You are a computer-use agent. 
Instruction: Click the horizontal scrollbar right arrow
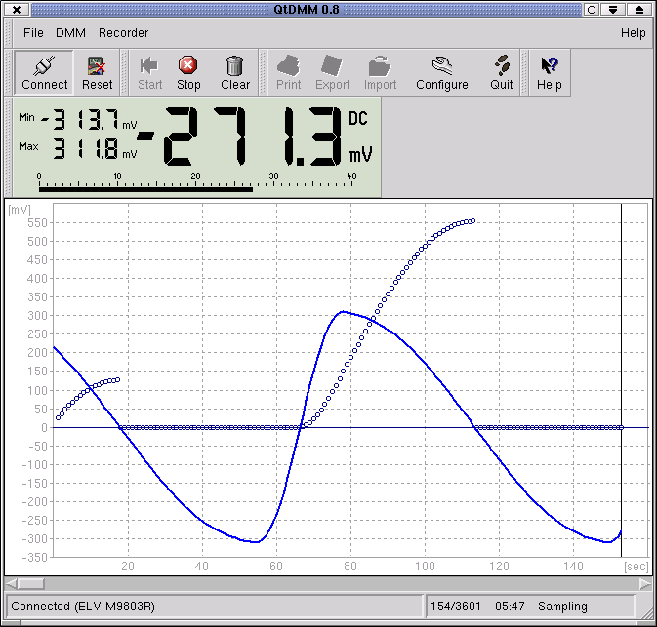(644, 583)
